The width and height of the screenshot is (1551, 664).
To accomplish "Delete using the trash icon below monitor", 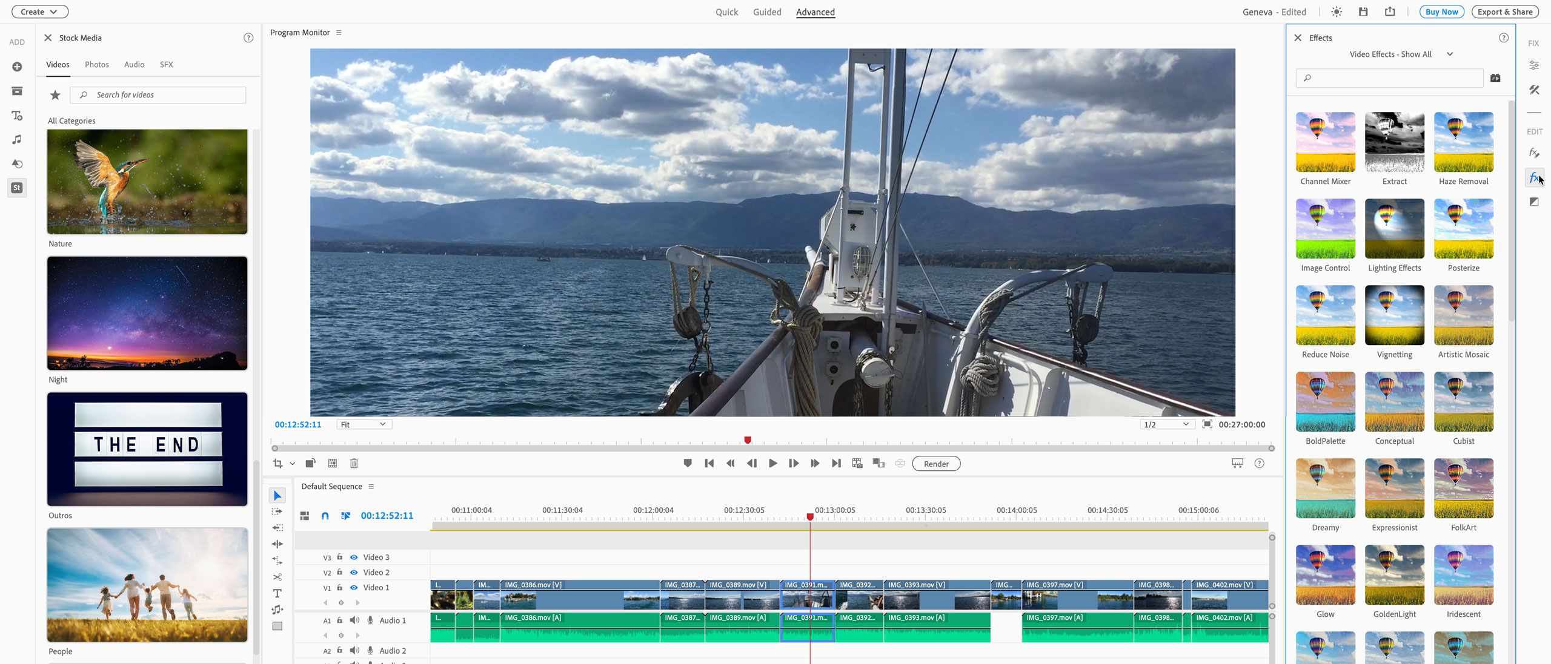I will click(354, 463).
